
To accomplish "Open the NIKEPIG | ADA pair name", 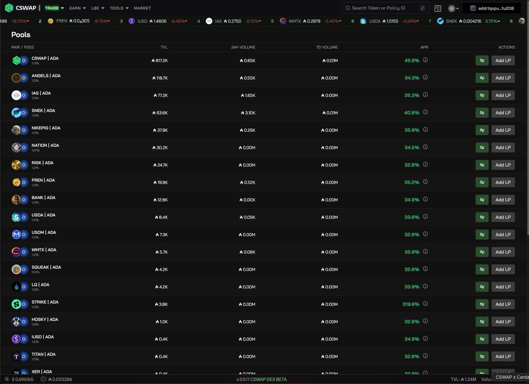I will (46, 128).
